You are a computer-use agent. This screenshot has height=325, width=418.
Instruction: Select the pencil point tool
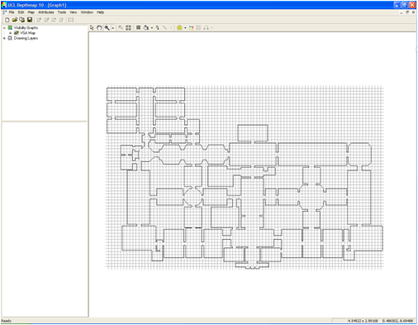click(158, 27)
